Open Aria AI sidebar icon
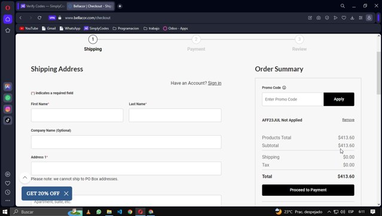Viewport: 382px width, 216px height. tap(8, 87)
